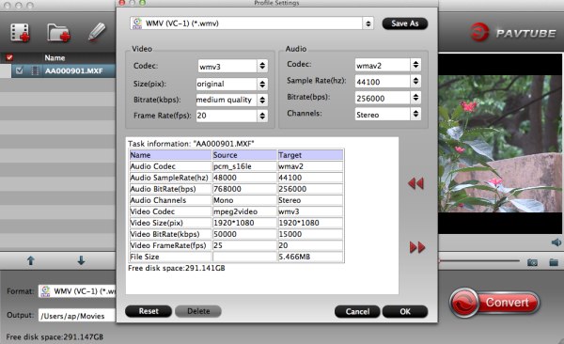564x344 pixels.
Task: Confirm settings with the OK button
Action: (405, 312)
